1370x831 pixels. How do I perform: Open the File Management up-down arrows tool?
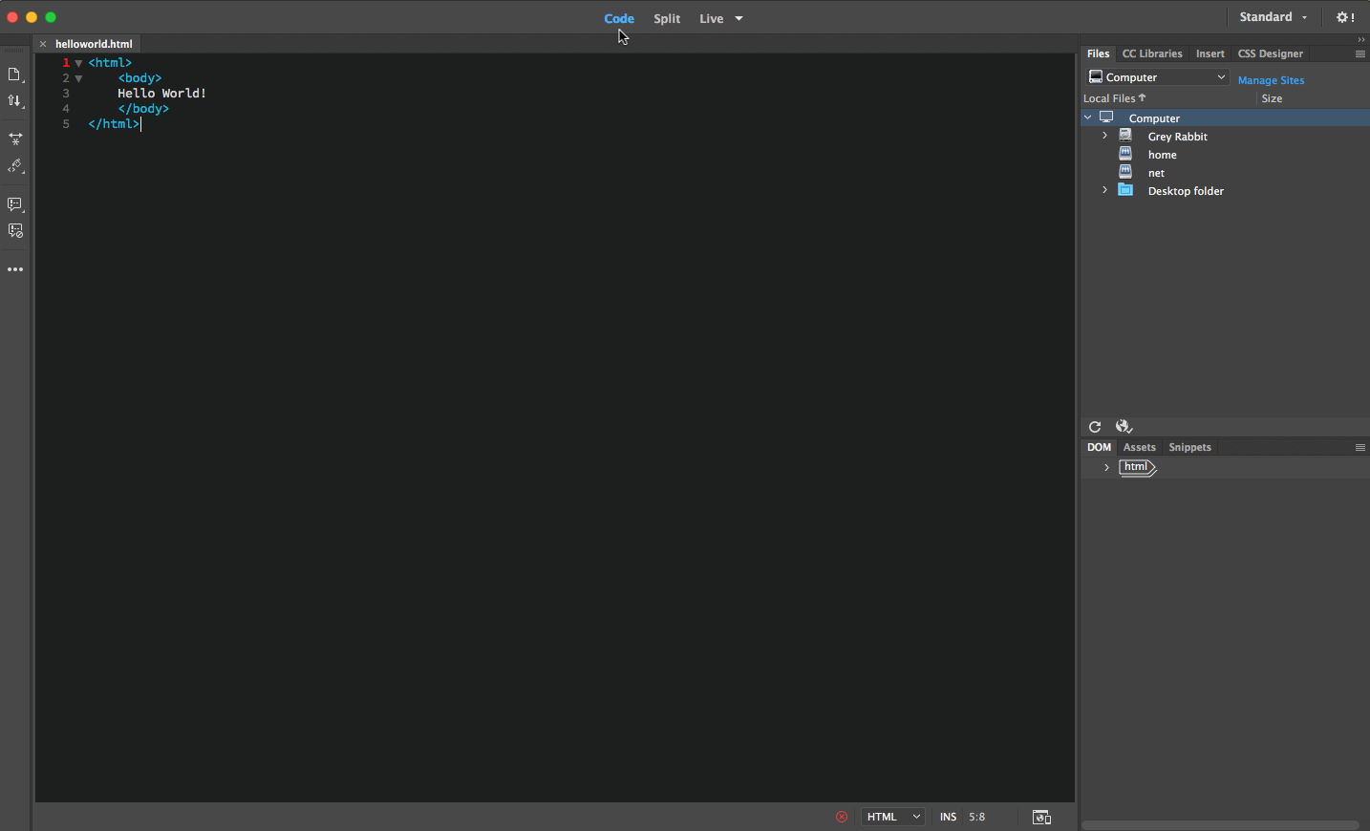click(14, 101)
